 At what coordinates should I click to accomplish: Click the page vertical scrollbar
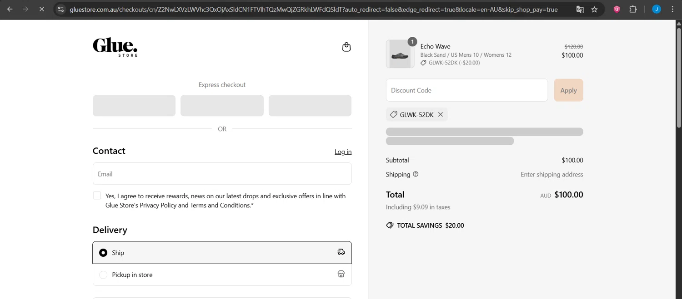pyautogui.click(x=679, y=77)
